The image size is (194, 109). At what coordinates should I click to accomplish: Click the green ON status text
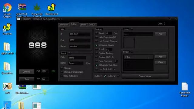pos(53,71)
